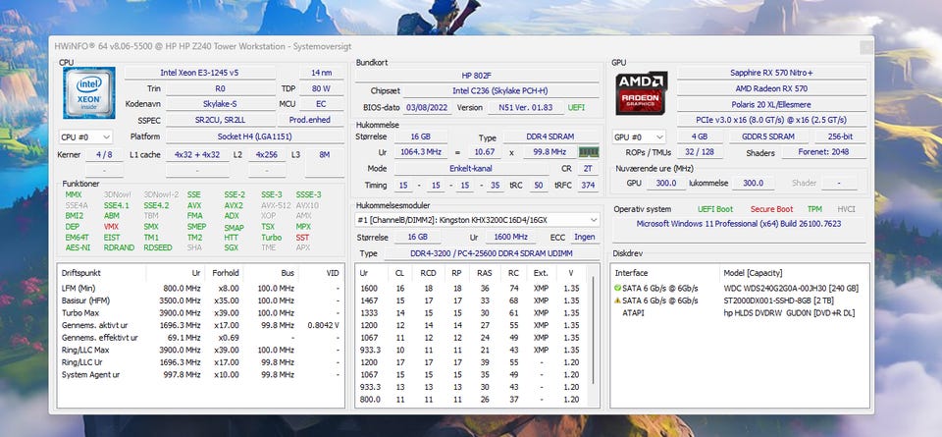
Task: Click the Ingen ECC value
Action: [584, 238]
